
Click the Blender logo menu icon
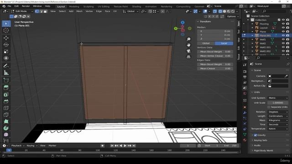pyautogui.click(x=4, y=6)
